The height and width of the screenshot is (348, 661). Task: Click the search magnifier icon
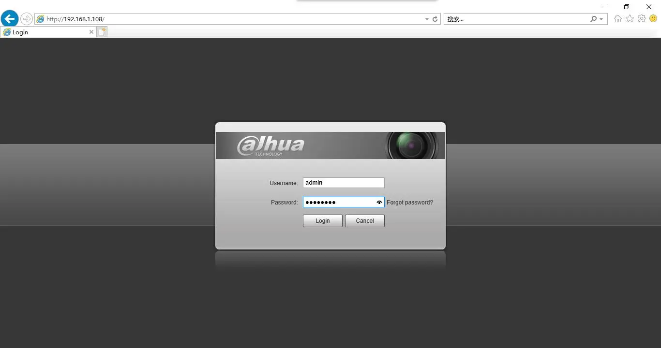coord(594,19)
